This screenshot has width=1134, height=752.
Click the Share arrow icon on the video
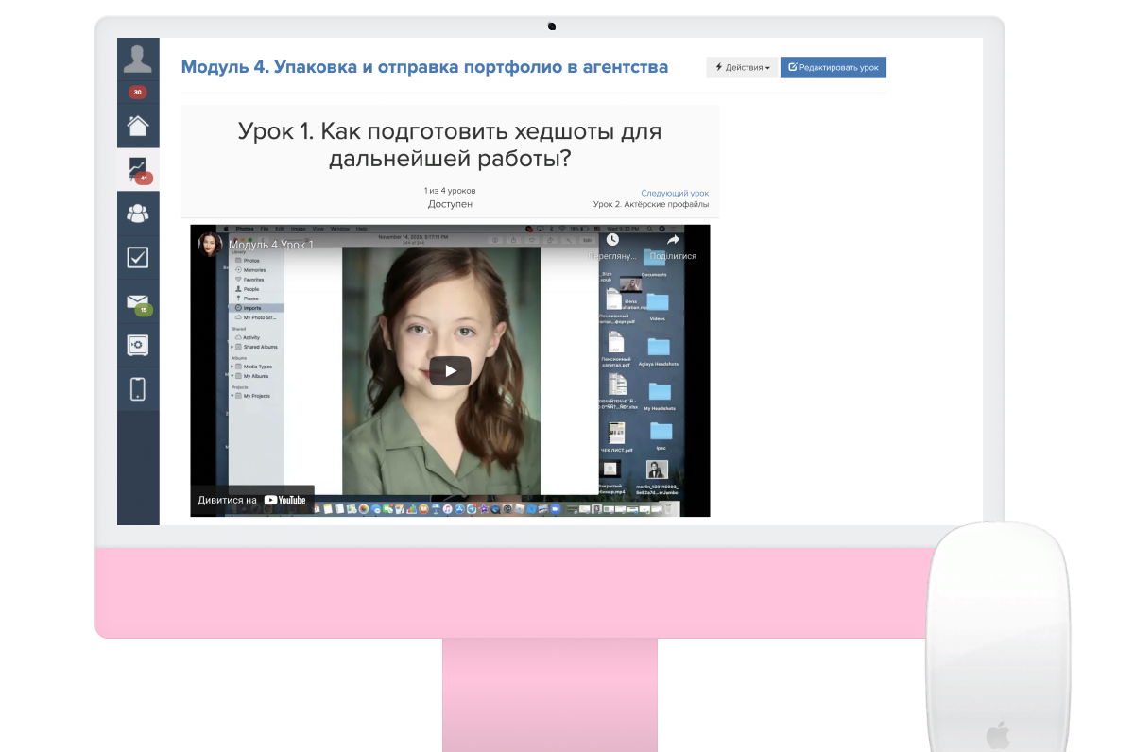point(673,240)
